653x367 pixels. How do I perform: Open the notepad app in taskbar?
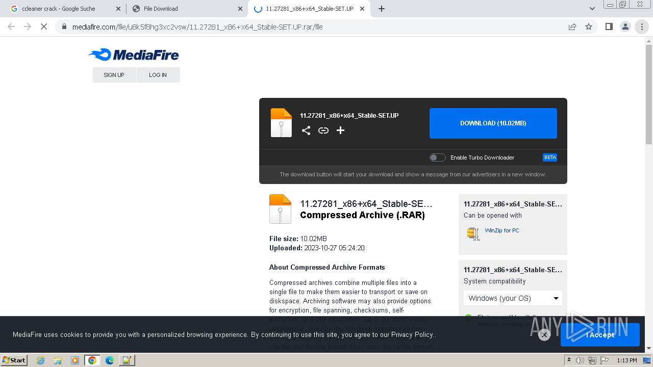click(x=127, y=360)
